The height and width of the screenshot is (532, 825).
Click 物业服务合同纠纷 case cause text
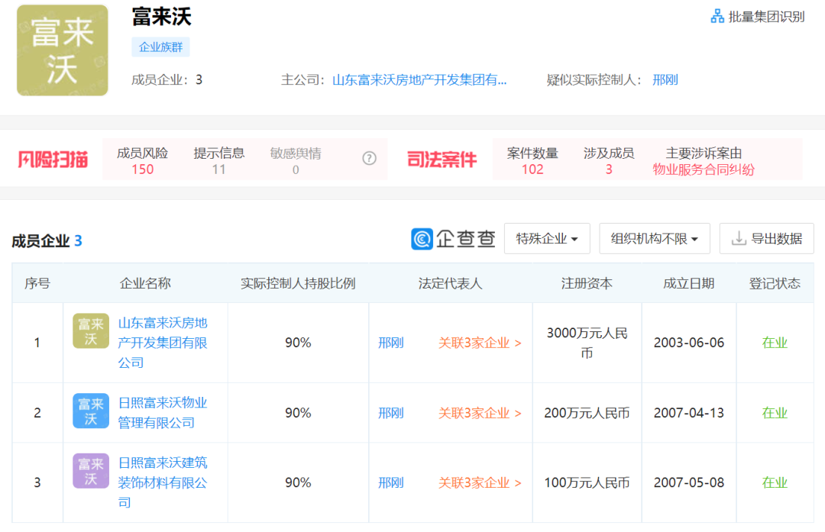[x=704, y=169]
